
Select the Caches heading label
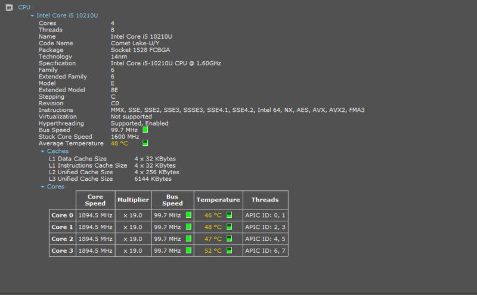pos(57,151)
